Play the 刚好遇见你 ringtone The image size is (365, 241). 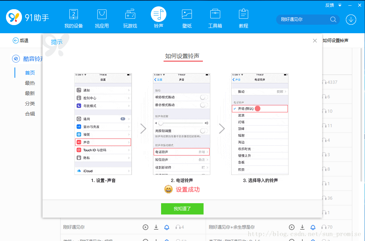[x=146, y=227]
